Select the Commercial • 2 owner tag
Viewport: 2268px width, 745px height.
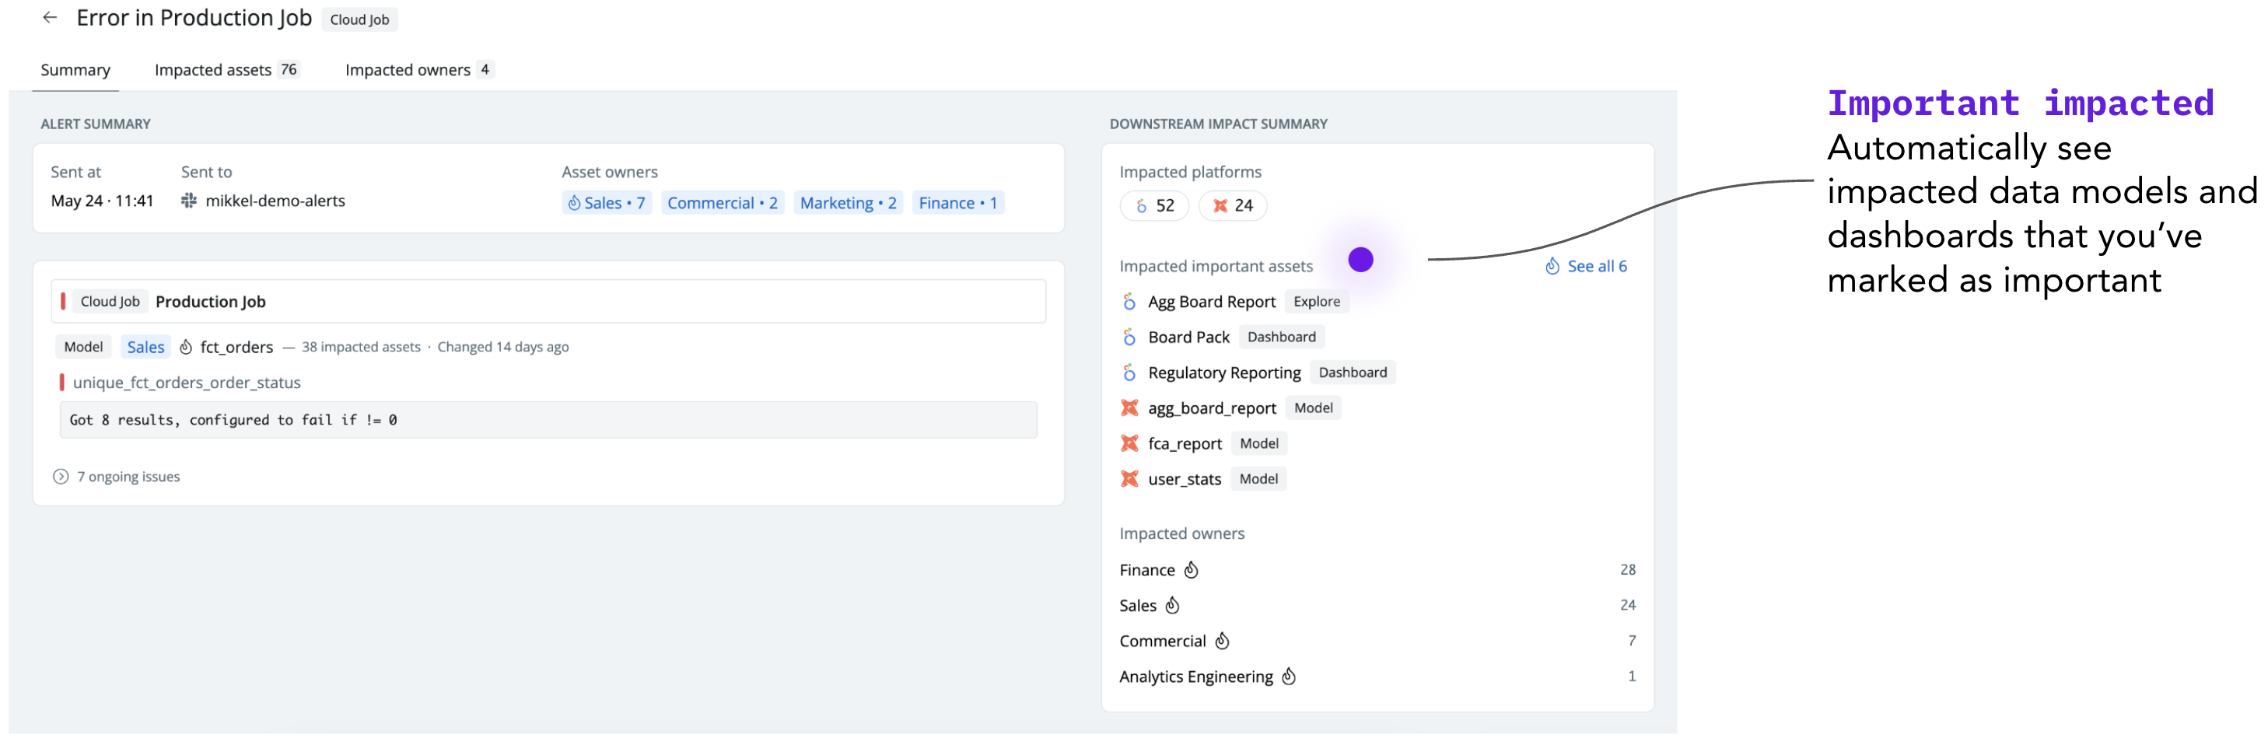pyautogui.click(x=722, y=204)
